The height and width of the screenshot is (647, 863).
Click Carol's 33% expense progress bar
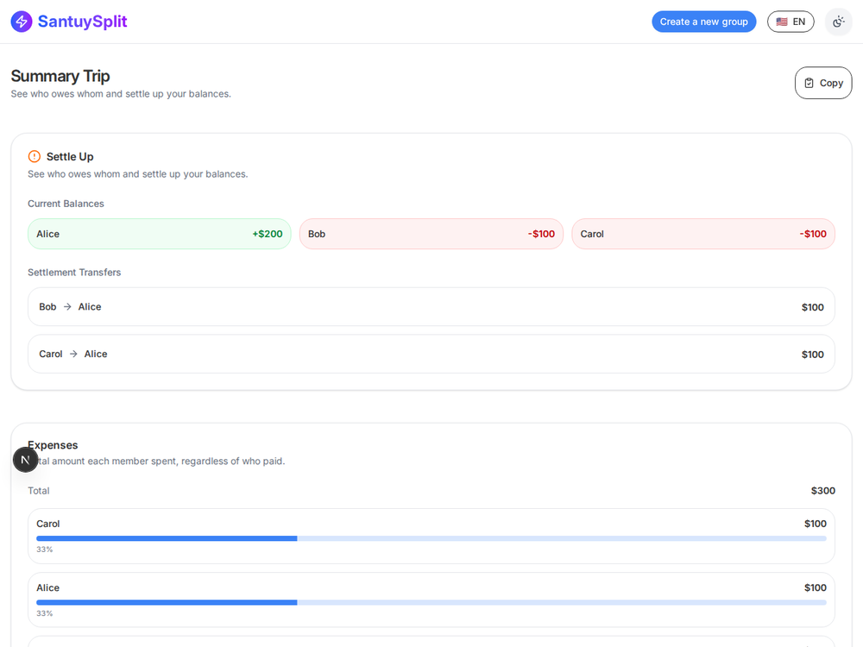point(431,538)
